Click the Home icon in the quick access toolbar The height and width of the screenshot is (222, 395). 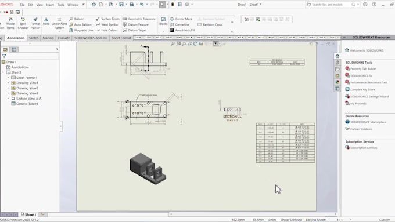coord(94,5)
